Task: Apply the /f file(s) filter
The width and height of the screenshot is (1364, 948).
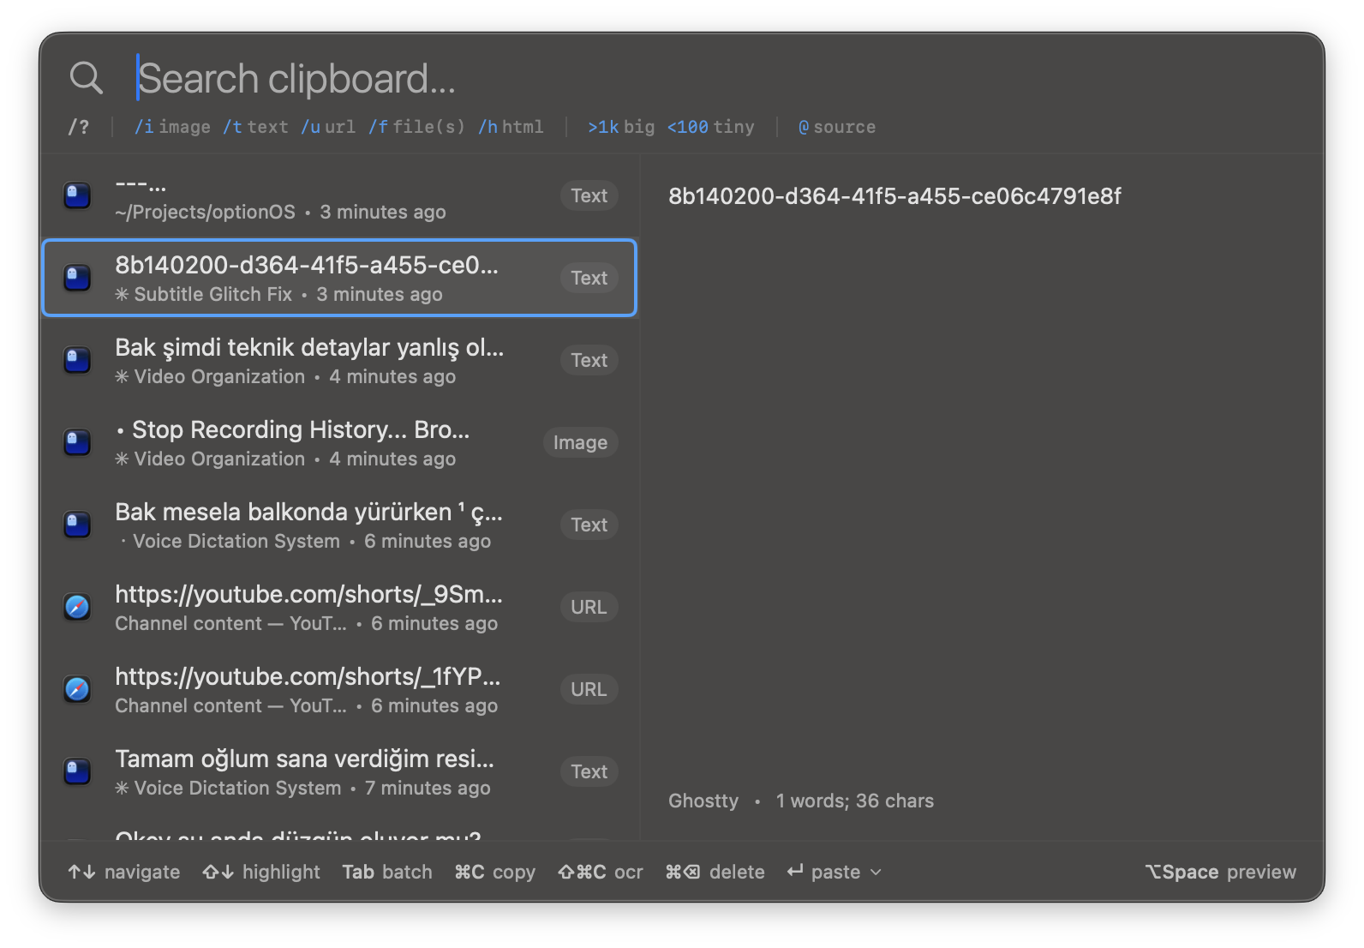Action: [416, 127]
